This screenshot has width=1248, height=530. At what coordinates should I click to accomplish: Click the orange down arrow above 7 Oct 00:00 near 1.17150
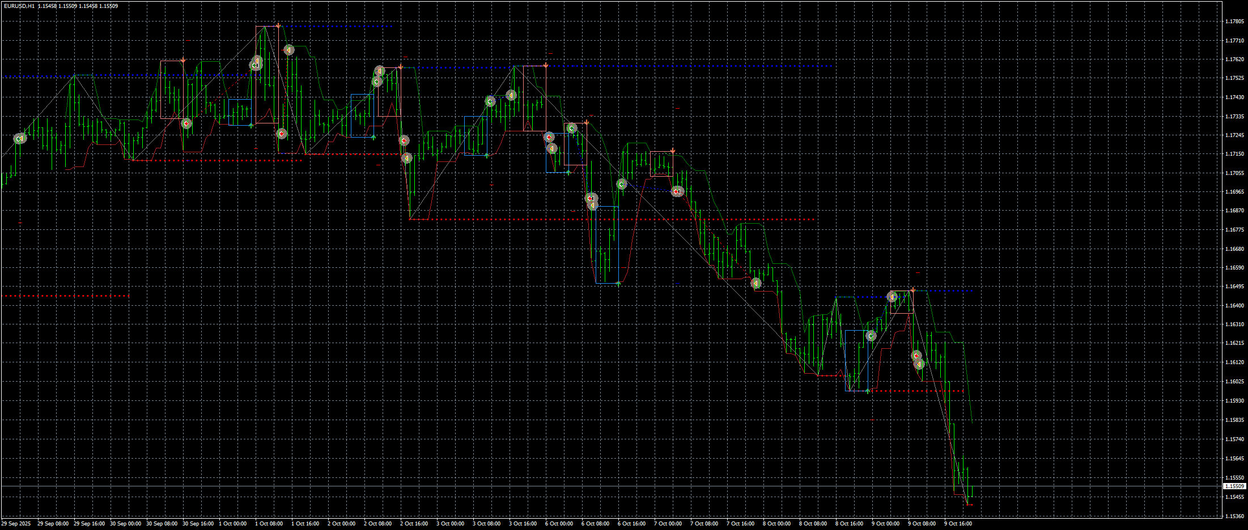tap(673, 151)
